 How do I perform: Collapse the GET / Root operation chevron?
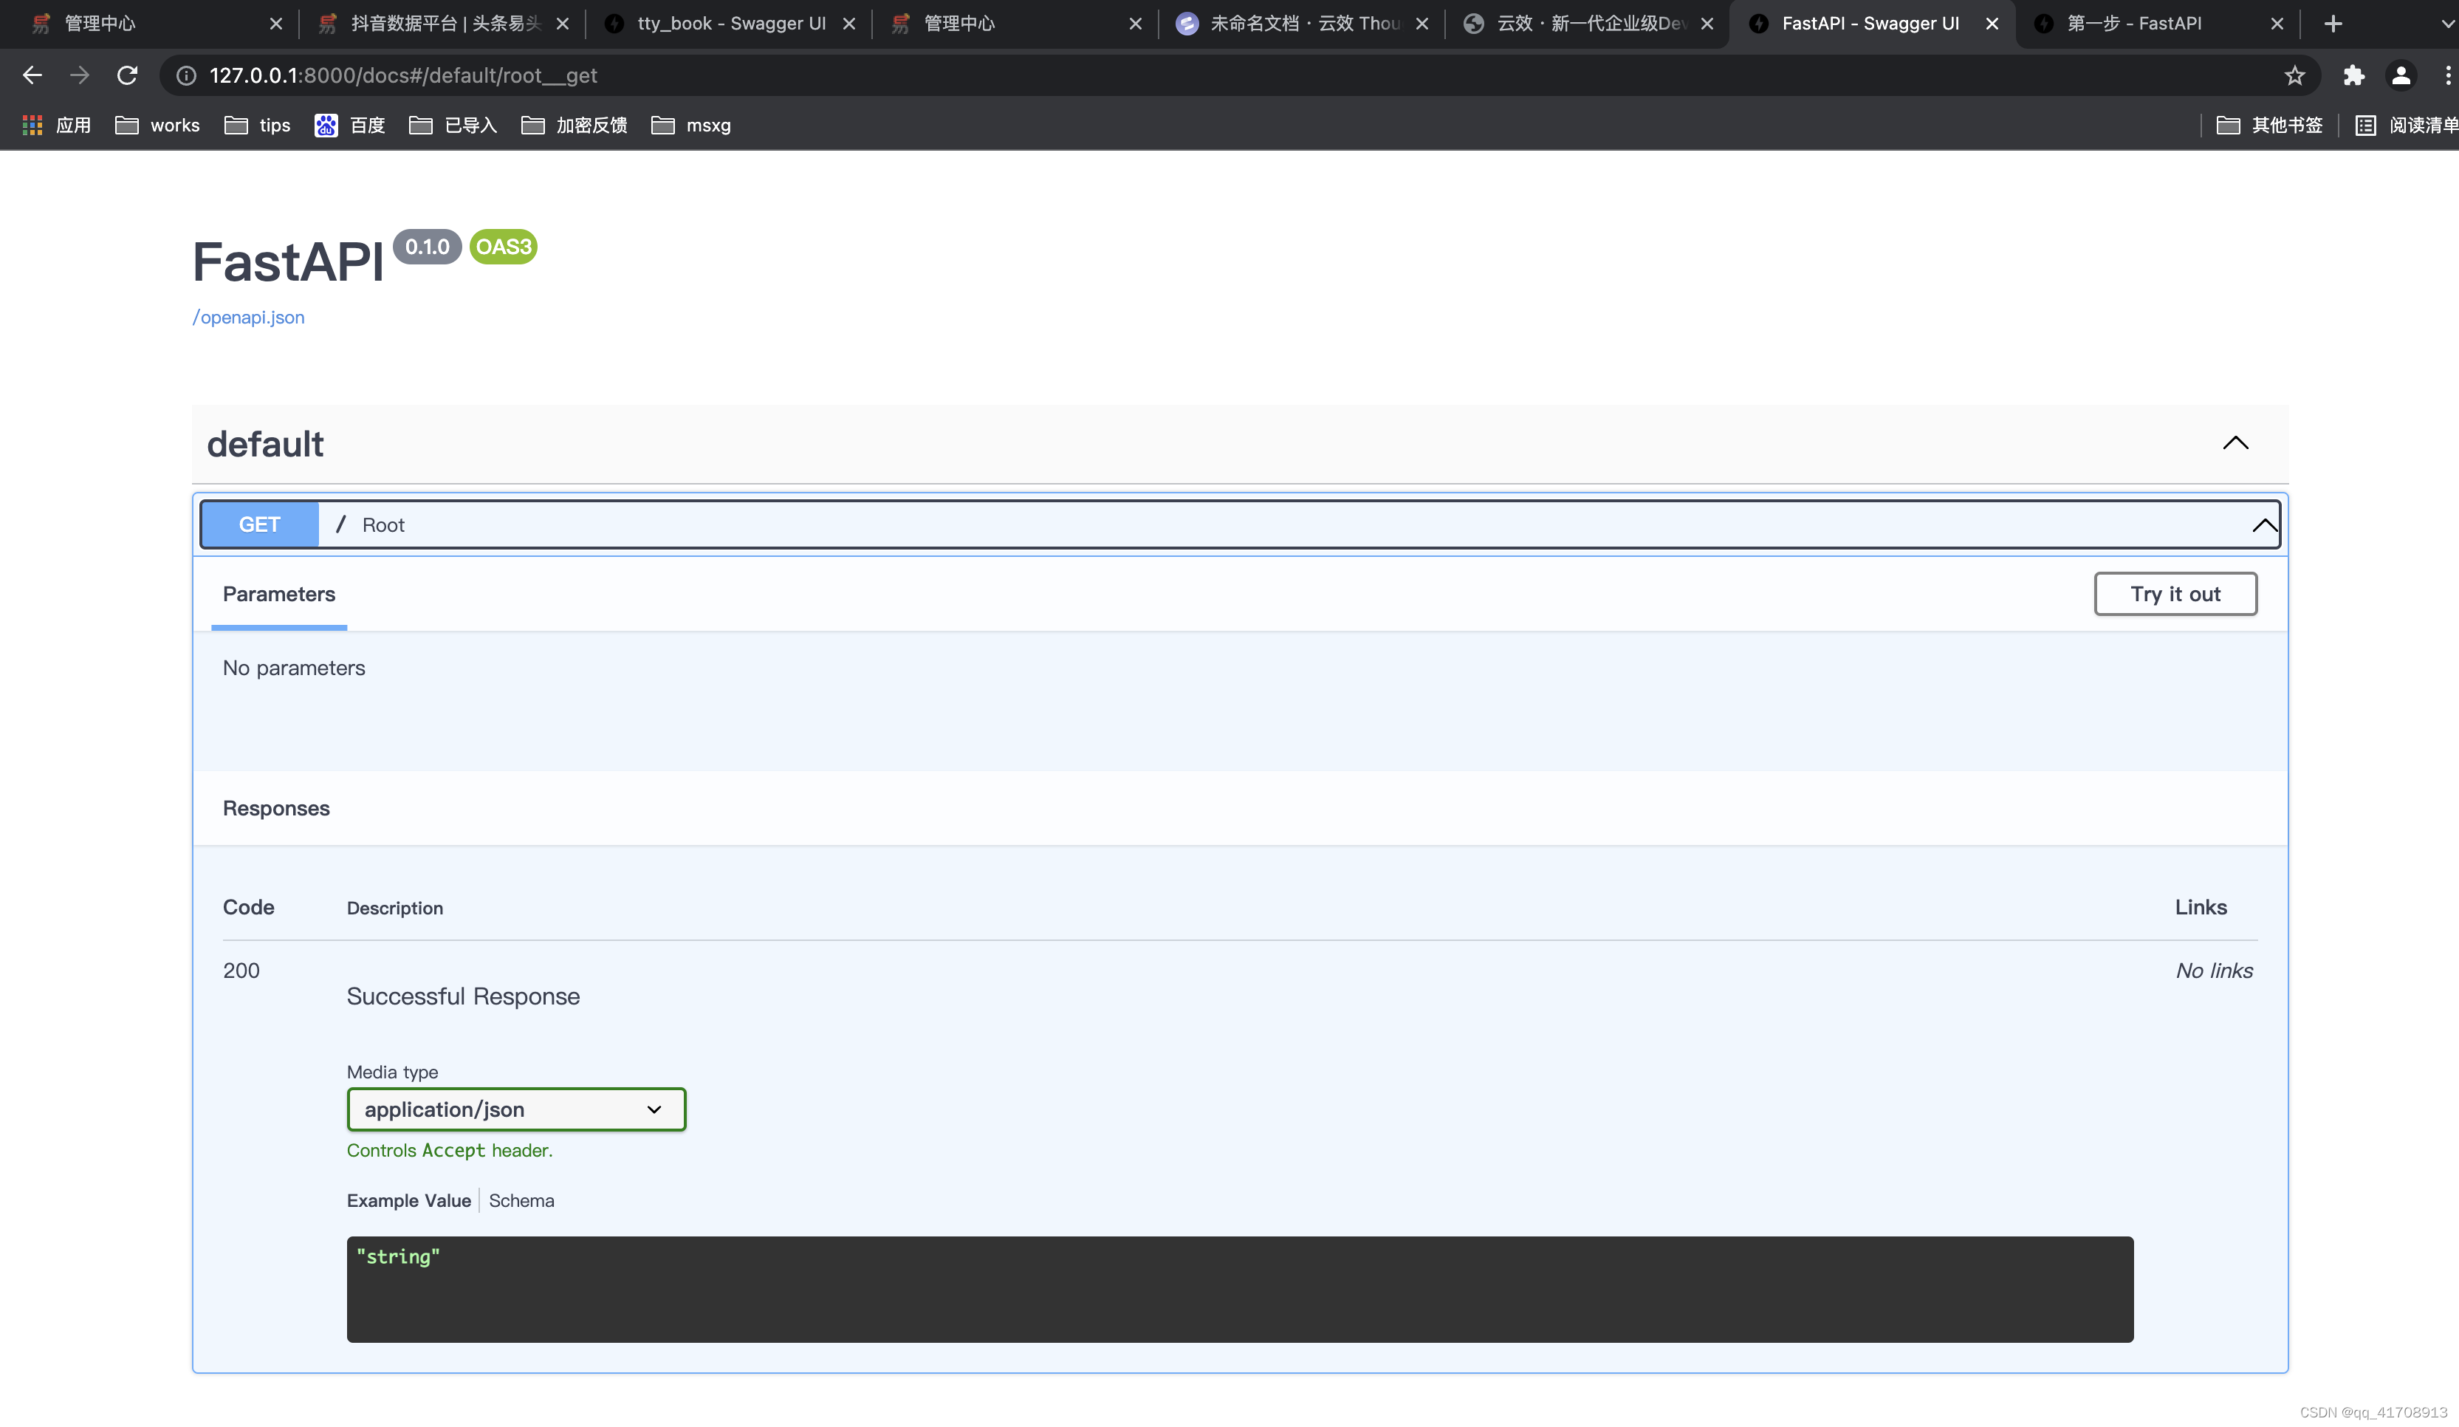pos(2264,525)
